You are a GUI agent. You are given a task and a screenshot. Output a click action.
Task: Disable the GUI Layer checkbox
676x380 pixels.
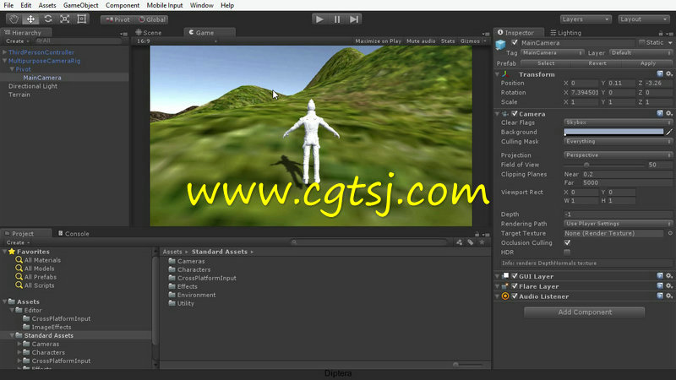pos(515,276)
